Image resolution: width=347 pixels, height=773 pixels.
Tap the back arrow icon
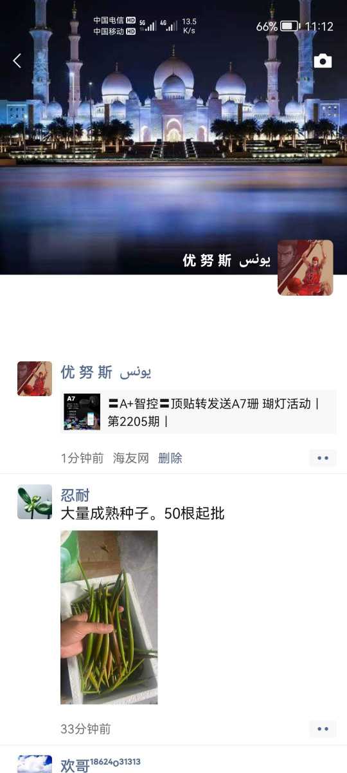tap(17, 61)
